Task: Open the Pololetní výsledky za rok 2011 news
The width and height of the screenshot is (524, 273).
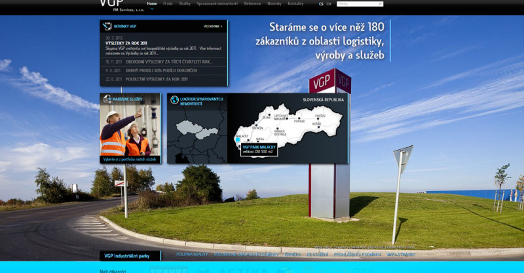Action: (x=157, y=79)
